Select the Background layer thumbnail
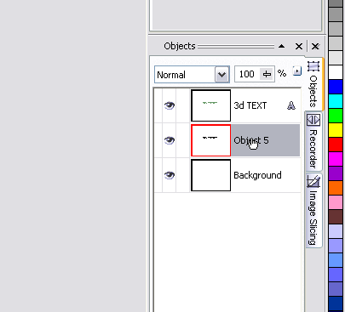 (210, 175)
